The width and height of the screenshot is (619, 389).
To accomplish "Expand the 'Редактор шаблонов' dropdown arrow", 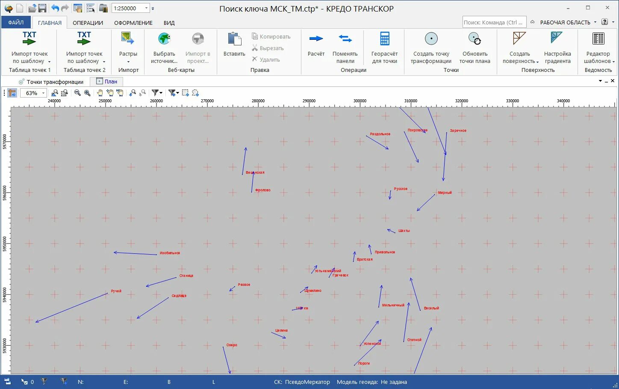I will 613,62.
